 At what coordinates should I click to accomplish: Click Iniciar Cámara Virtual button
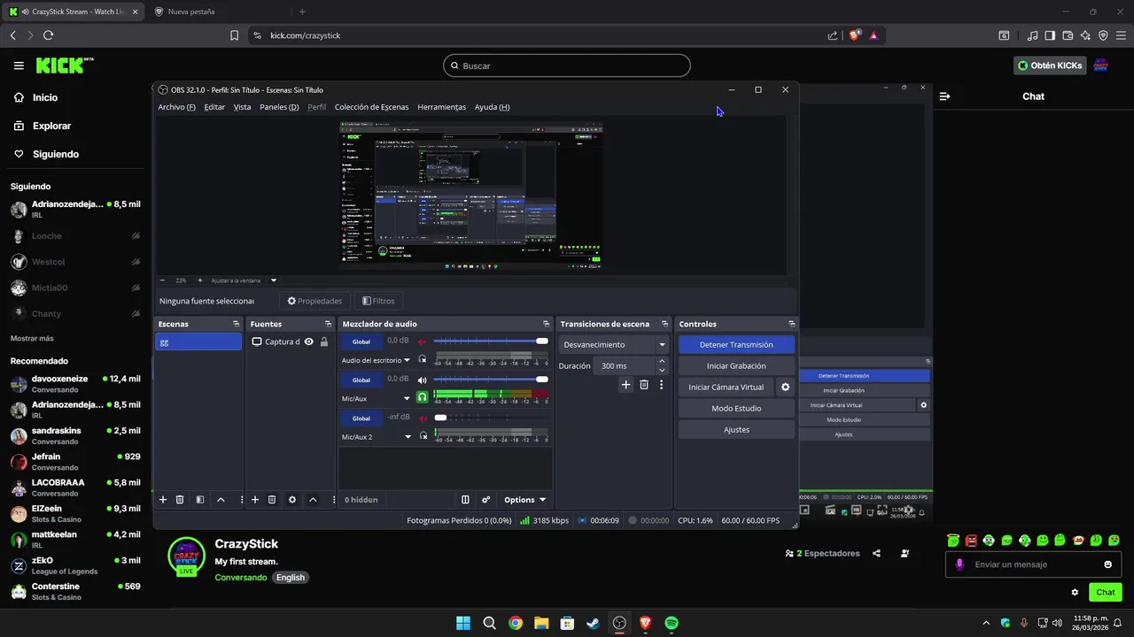coord(726,388)
